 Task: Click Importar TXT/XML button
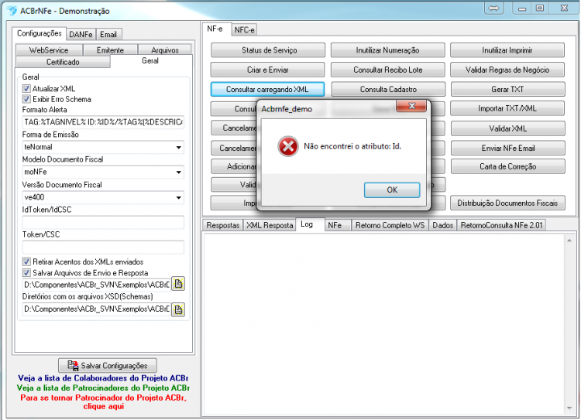507,108
